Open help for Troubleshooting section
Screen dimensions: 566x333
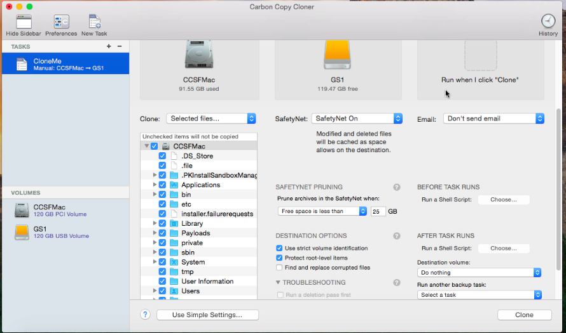click(x=397, y=283)
